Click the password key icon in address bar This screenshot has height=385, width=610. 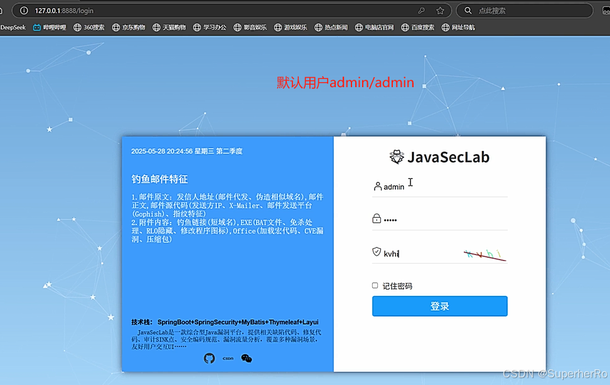pyautogui.click(x=421, y=11)
